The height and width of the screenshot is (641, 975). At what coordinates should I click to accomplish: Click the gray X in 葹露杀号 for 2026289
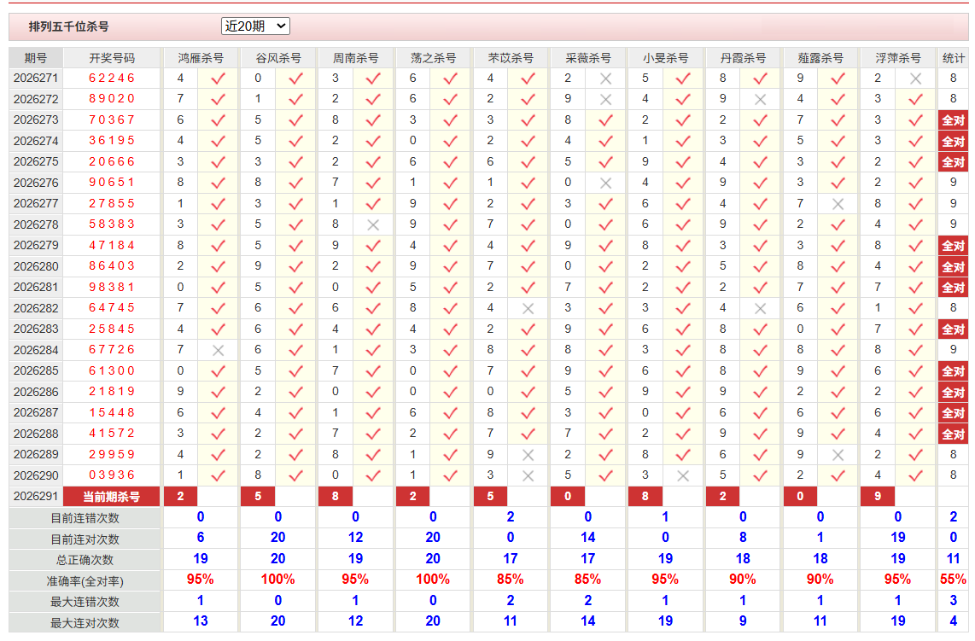point(838,455)
